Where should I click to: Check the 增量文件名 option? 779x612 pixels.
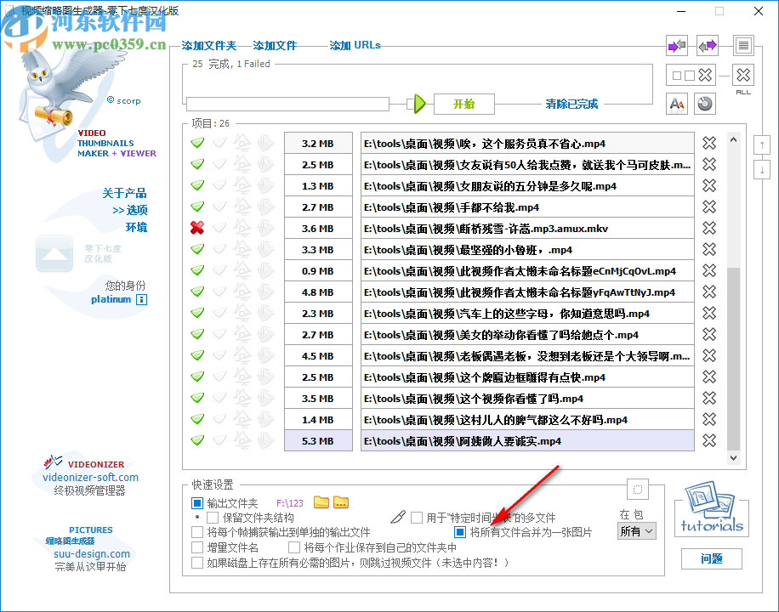[196, 547]
